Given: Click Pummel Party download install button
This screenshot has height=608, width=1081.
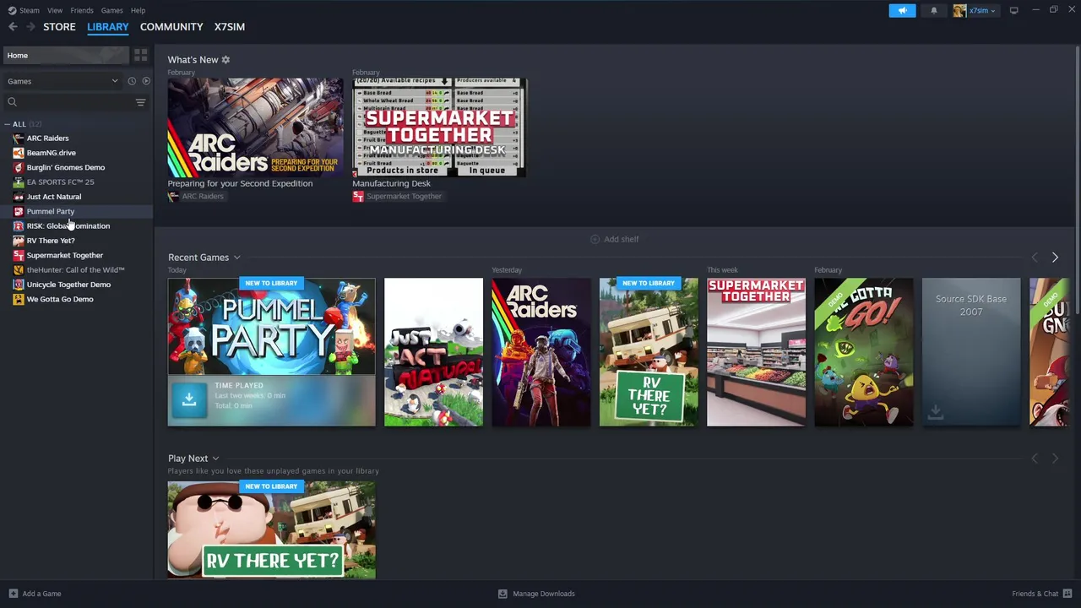Looking at the screenshot, I should point(189,400).
